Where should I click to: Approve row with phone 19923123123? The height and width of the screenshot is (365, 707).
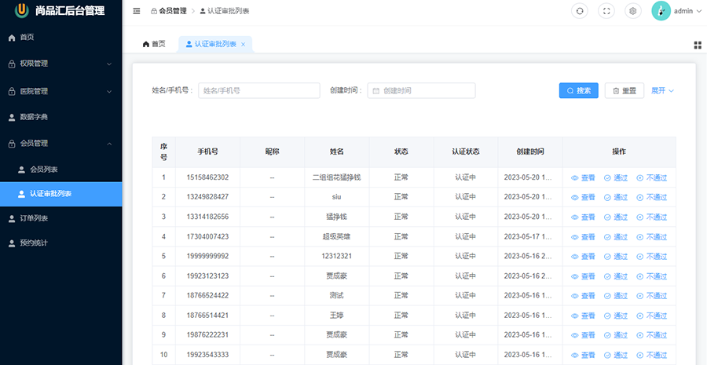pos(615,276)
